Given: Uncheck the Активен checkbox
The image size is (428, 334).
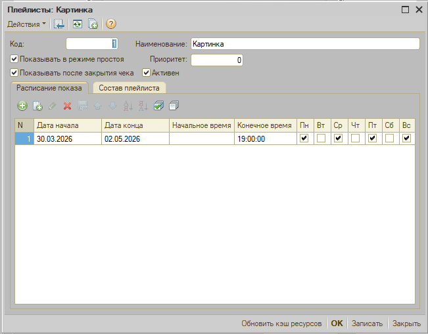Looking at the screenshot, I should coord(147,73).
